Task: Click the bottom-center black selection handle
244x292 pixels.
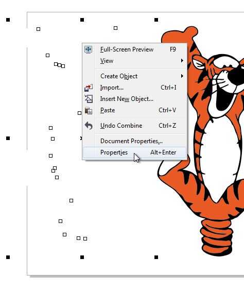Action: click(82, 257)
